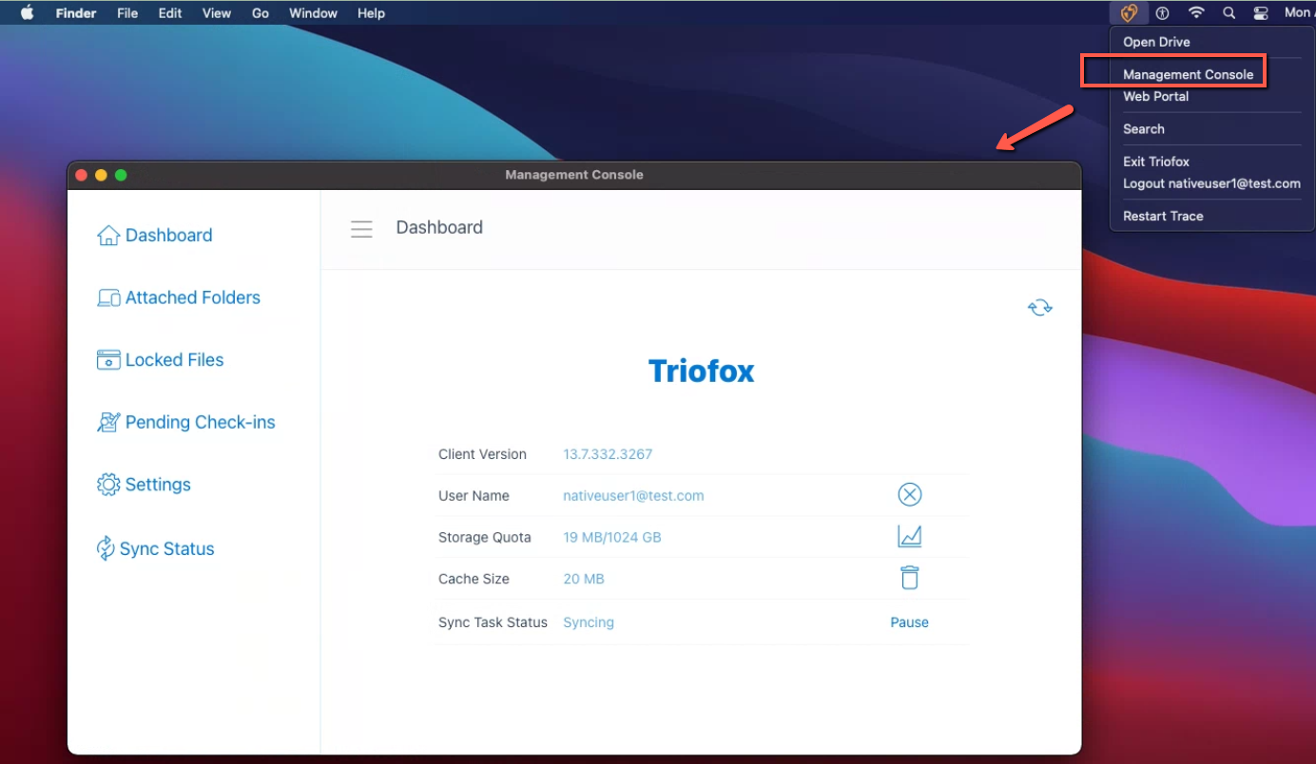The width and height of the screenshot is (1316, 764).
Task: Click the Triofox shield icon in menu bar
Action: [1129, 13]
